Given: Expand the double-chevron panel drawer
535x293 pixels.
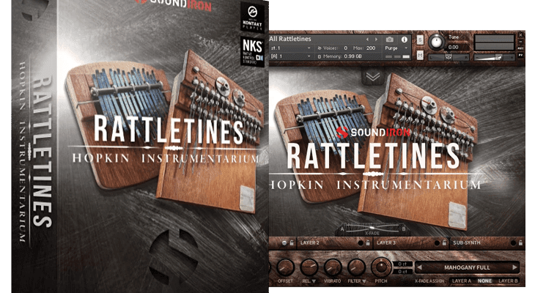Looking at the screenshot, I should coord(372,77).
